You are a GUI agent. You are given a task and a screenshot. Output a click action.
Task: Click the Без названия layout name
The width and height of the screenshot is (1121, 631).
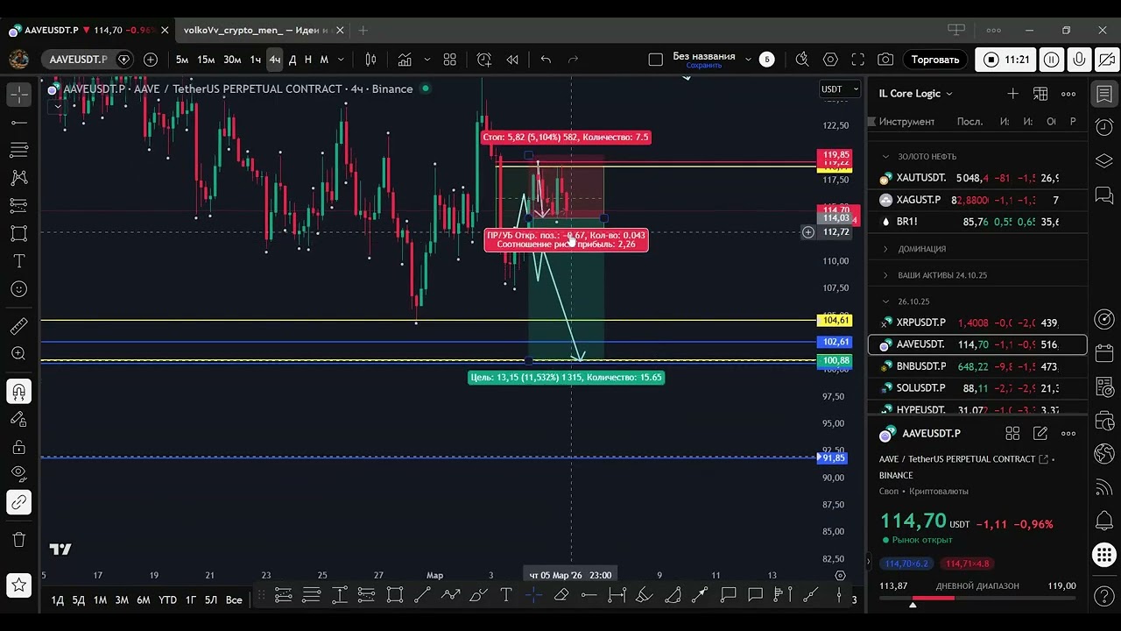coord(704,56)
